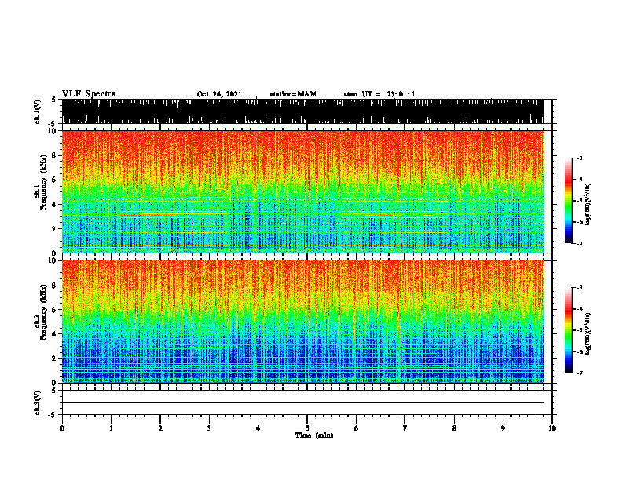Click the "3" tick on the time axis

[x=209, y=428]
